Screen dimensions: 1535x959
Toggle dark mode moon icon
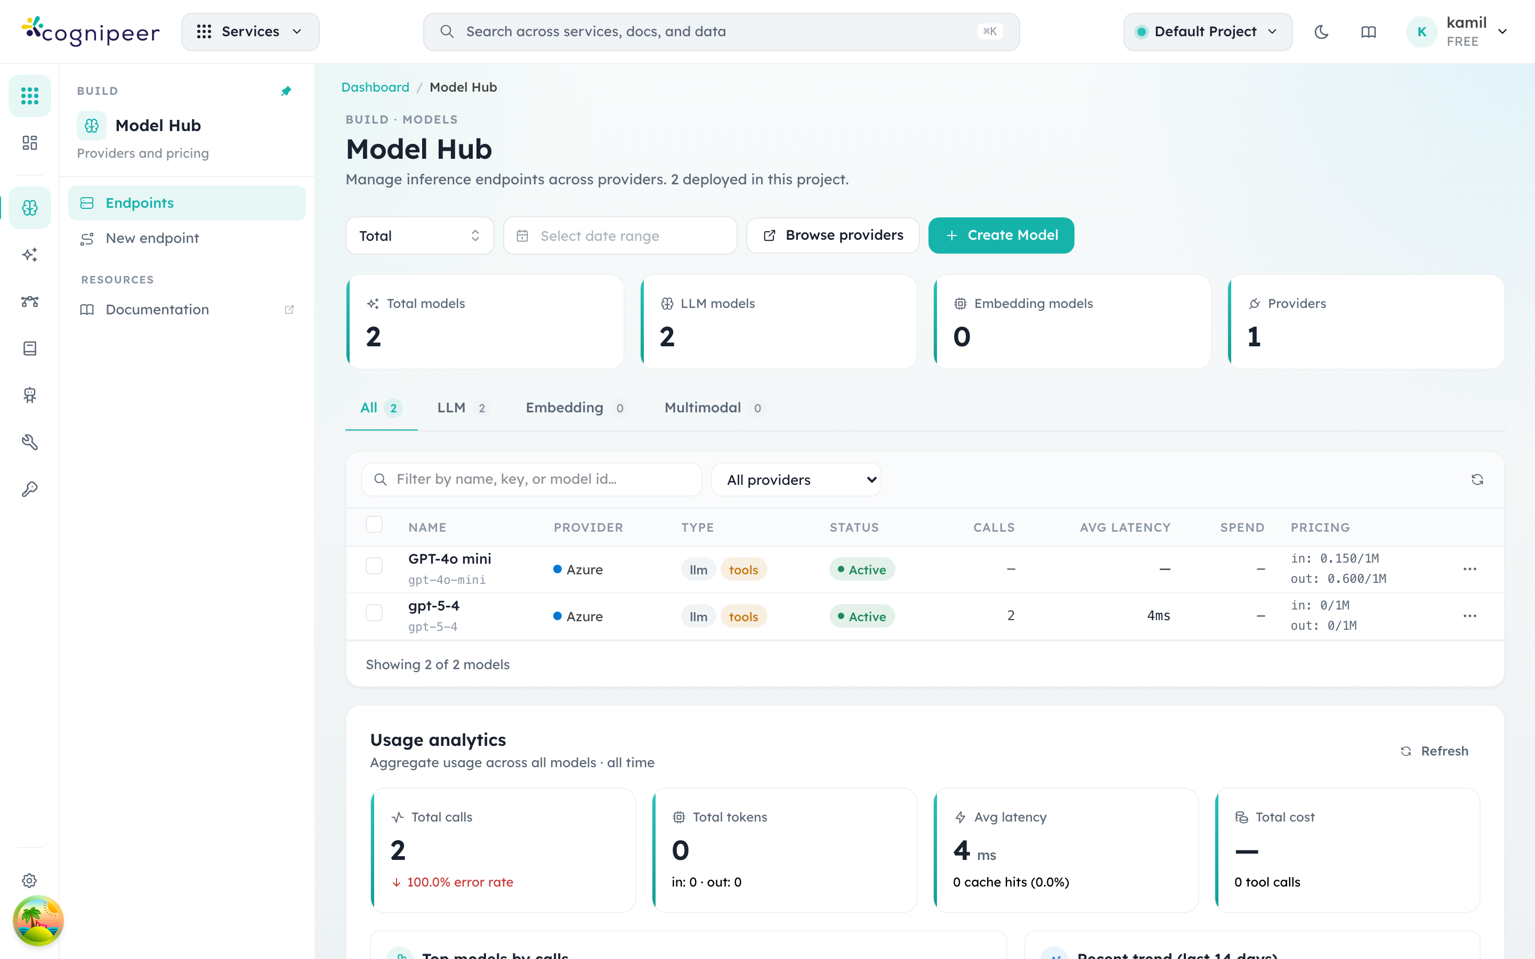click(1321, 32)
